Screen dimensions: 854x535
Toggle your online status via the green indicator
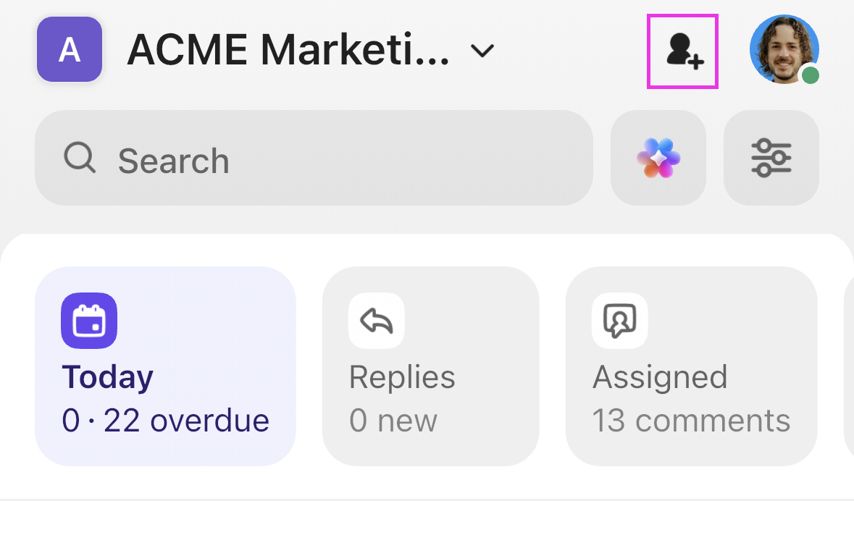[x=810, y=75]
